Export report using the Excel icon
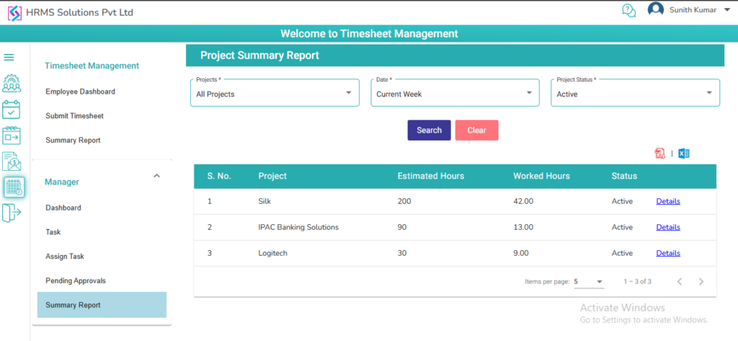 click(684, 154)
